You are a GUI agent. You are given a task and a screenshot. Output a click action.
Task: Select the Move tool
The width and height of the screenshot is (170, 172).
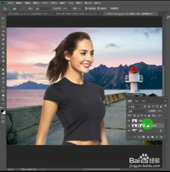(x=3, y=18)
